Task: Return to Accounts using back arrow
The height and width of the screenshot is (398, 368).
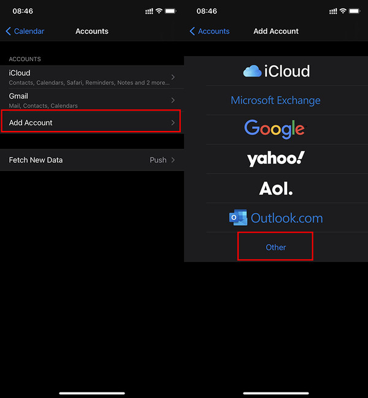Action: 209,31
